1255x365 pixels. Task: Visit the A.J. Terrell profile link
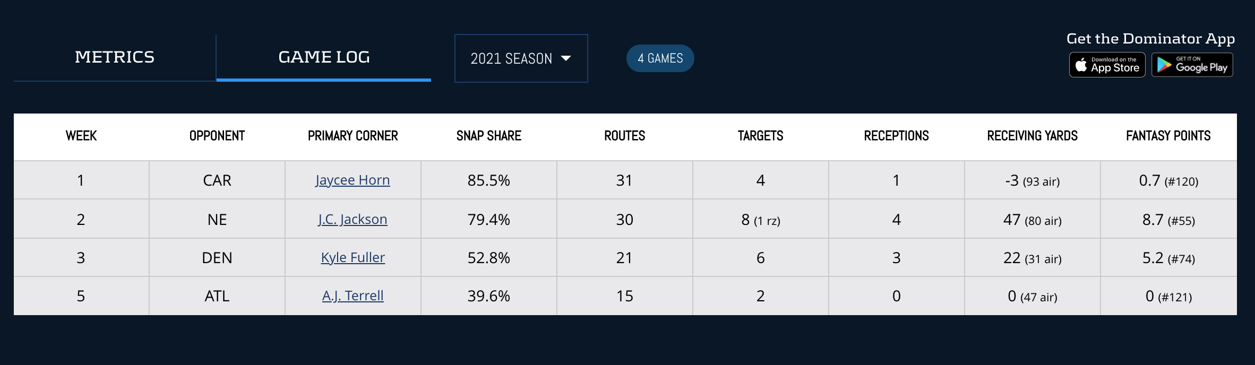point(353,296)
